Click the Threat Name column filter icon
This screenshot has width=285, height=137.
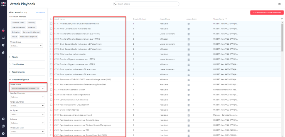click(226, 19)
